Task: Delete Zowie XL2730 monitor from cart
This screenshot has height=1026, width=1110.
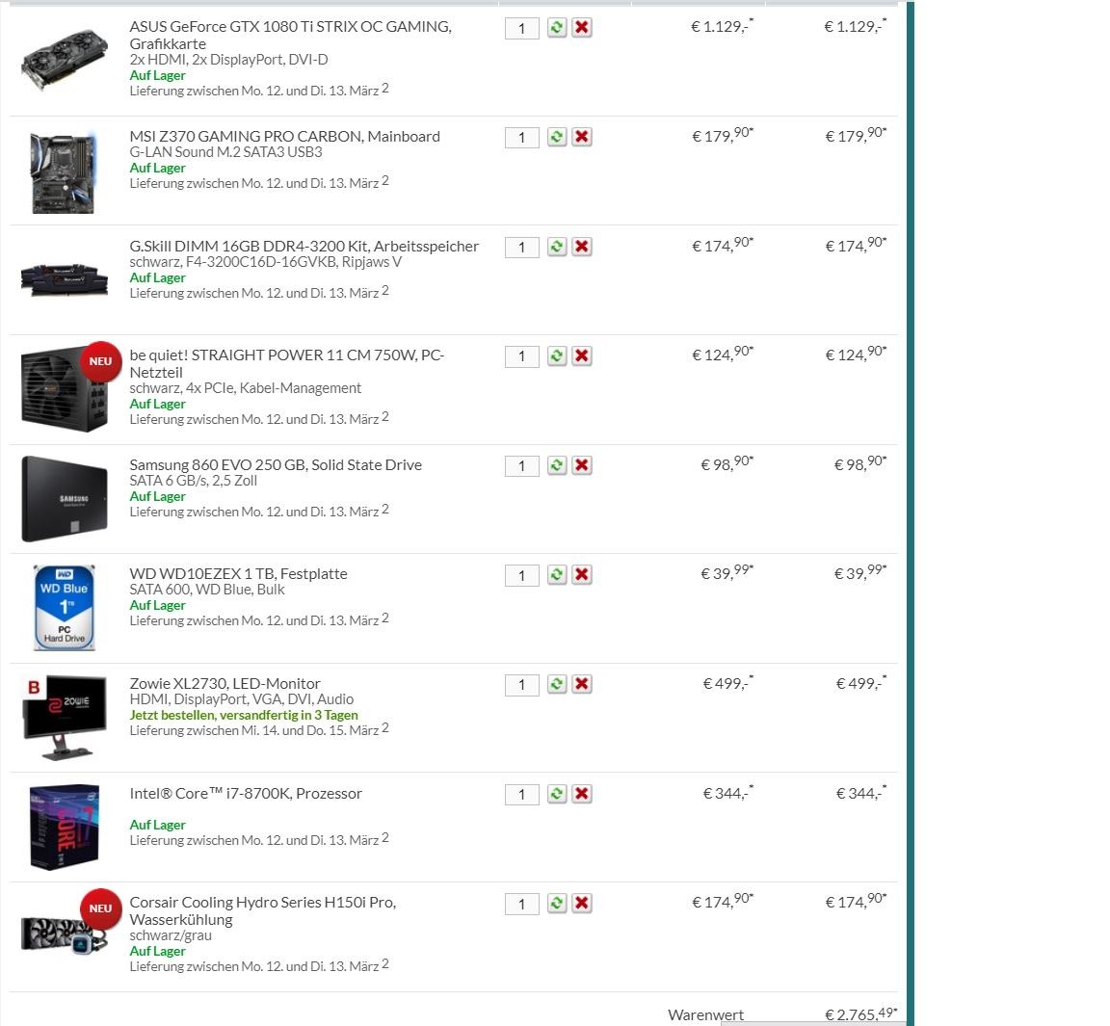Action: tap(582, 684)
